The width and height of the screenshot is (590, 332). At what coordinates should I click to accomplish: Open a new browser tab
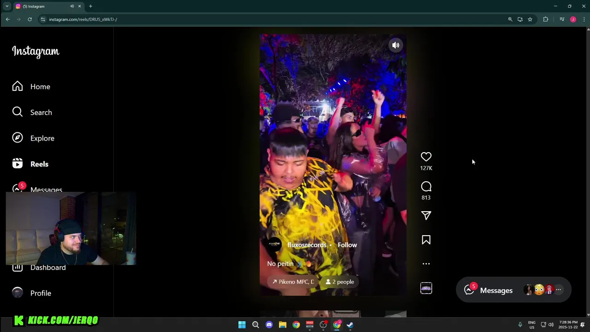tap(90, 6)
